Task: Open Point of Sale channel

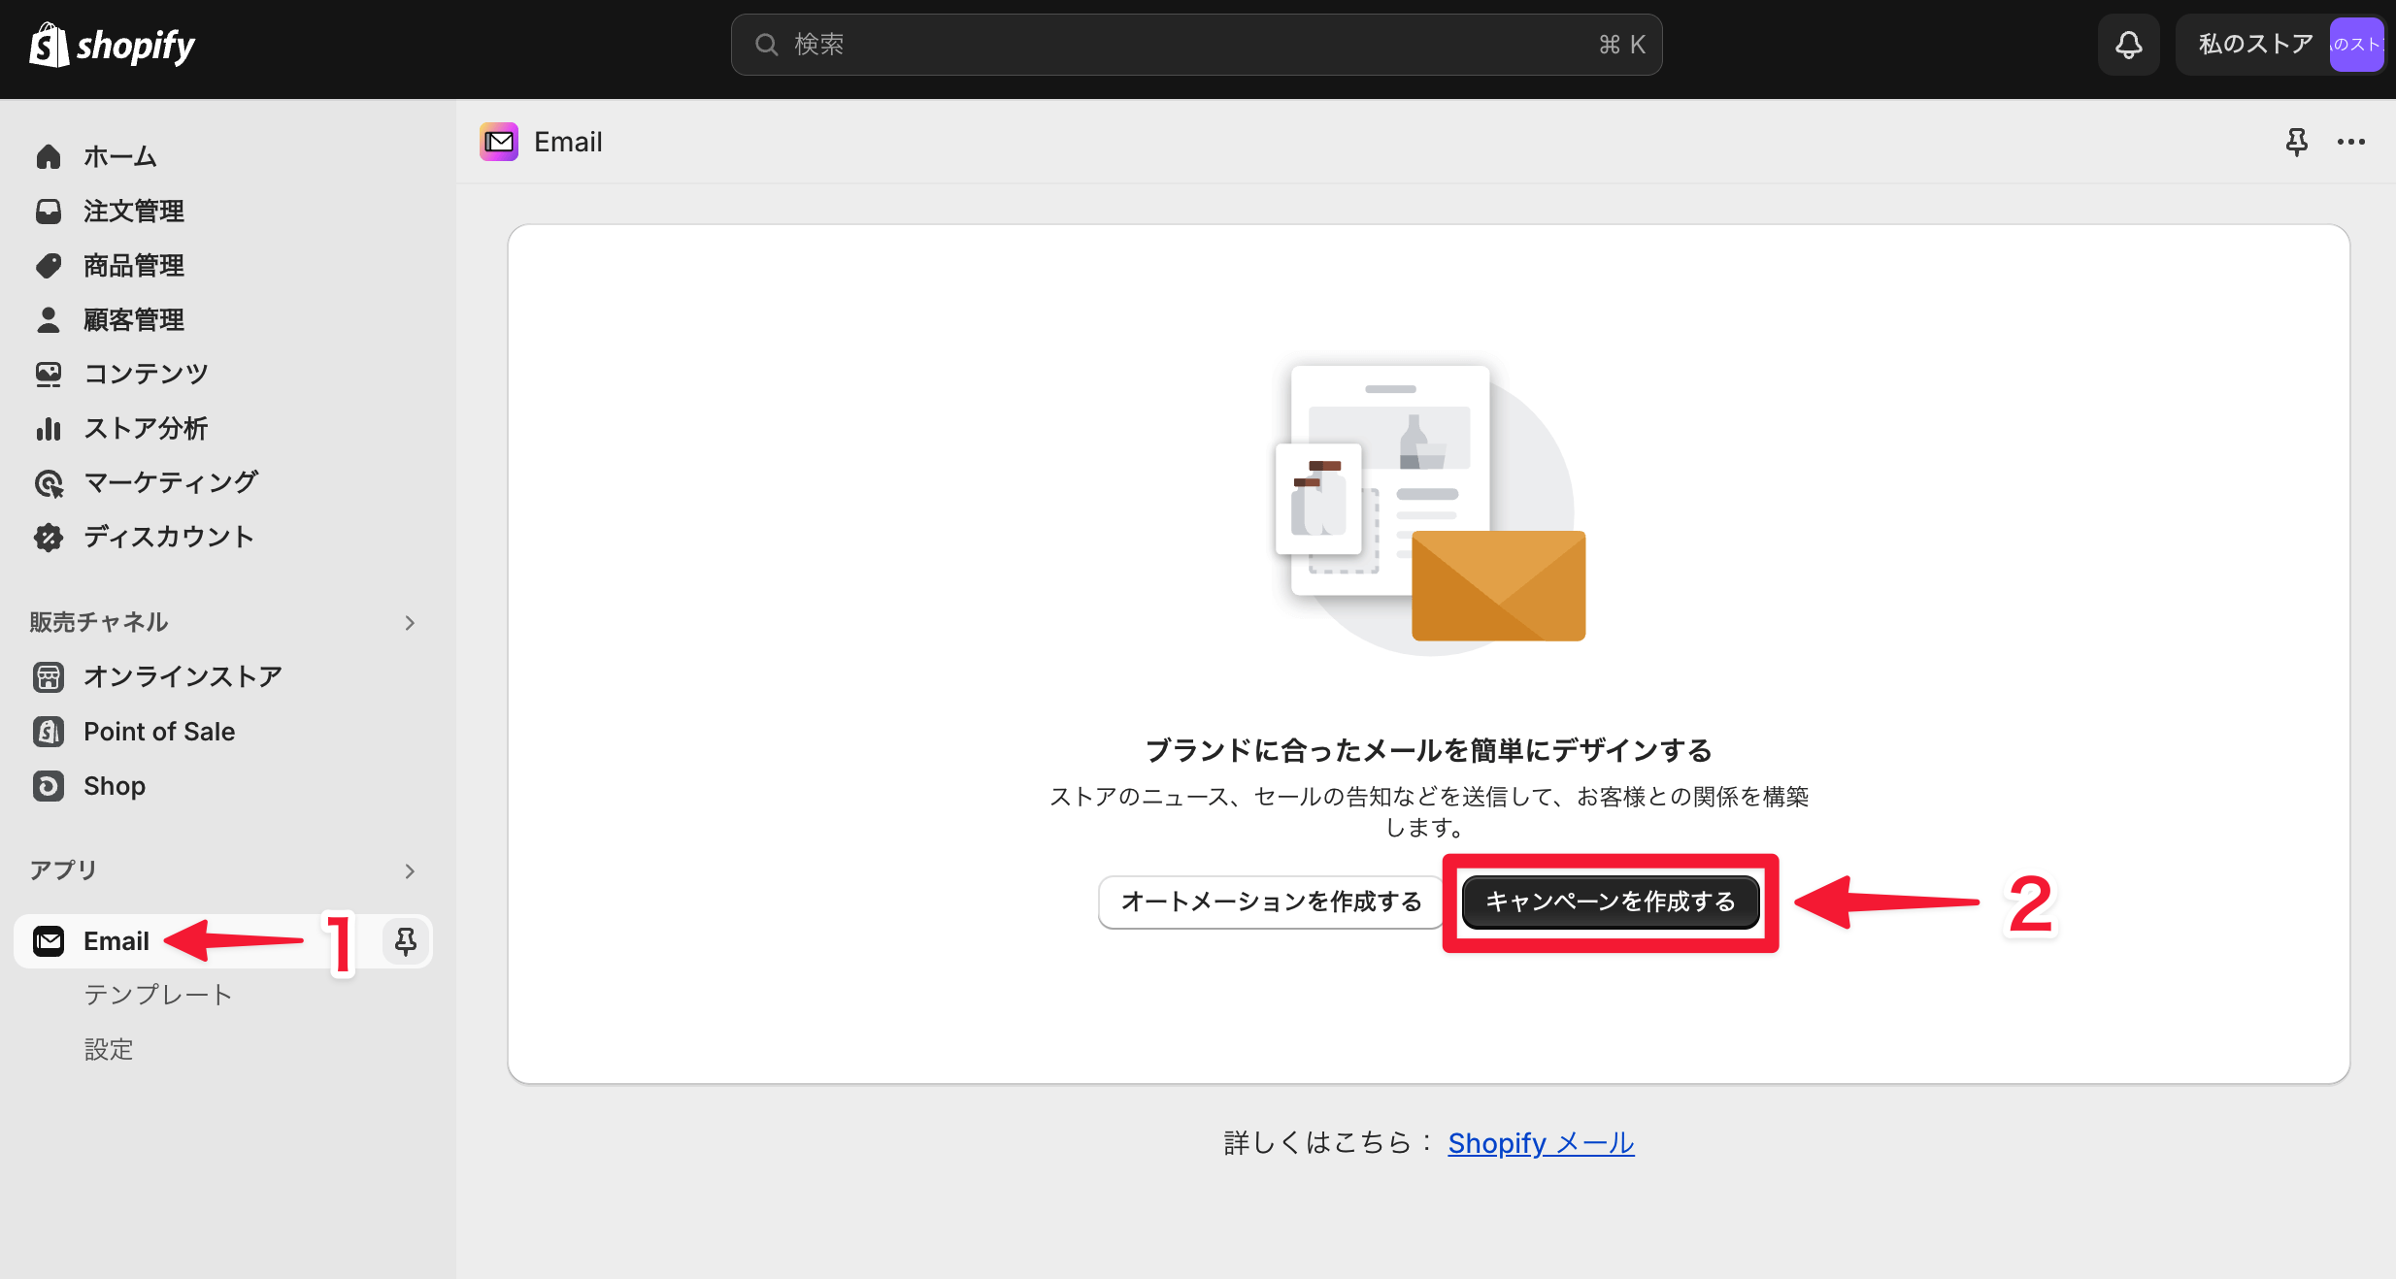Action: [x=159, y=732]
